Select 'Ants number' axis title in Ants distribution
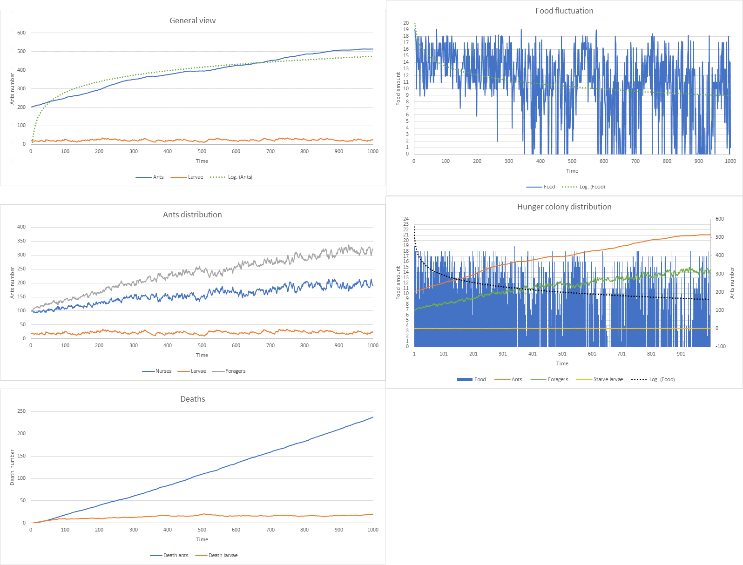 13,282
